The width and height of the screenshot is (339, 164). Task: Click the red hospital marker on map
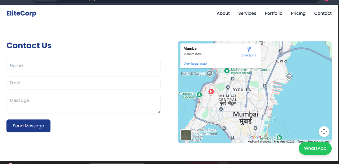coord(211,92)
